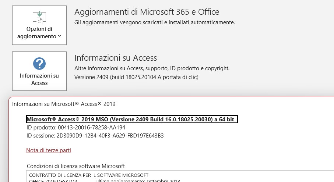Click the Altre informazioni su Access description
The width and height of the screenshot is (334, 182).
click(152, 68)
